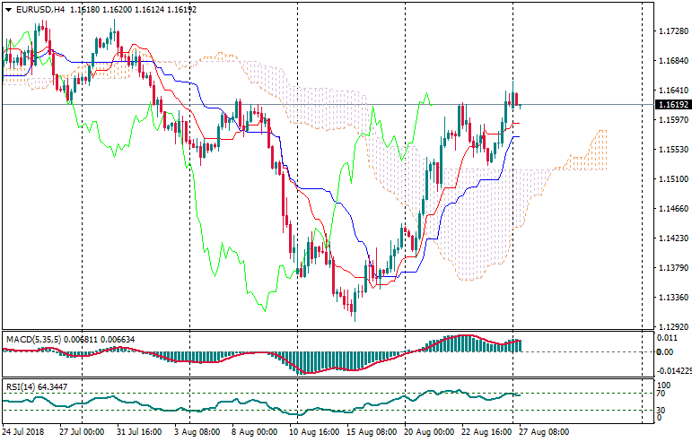Click the 1.14230 price scale label
692x442 pixels.
pos(672,238)
